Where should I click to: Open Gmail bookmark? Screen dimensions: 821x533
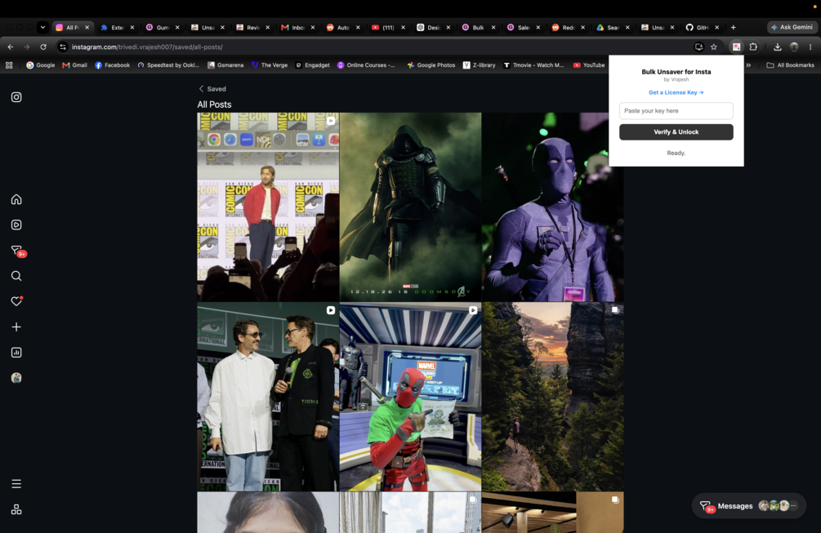[x=74, y=65]
